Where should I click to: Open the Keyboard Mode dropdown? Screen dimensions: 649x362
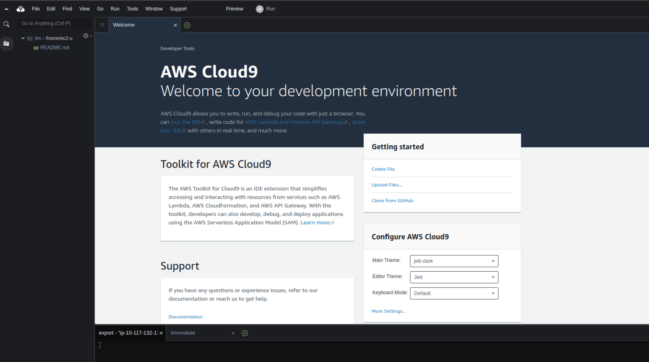coord(454,293)
